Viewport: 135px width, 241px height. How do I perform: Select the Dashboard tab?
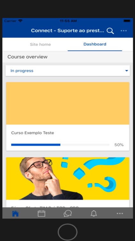tap(95, 44)
